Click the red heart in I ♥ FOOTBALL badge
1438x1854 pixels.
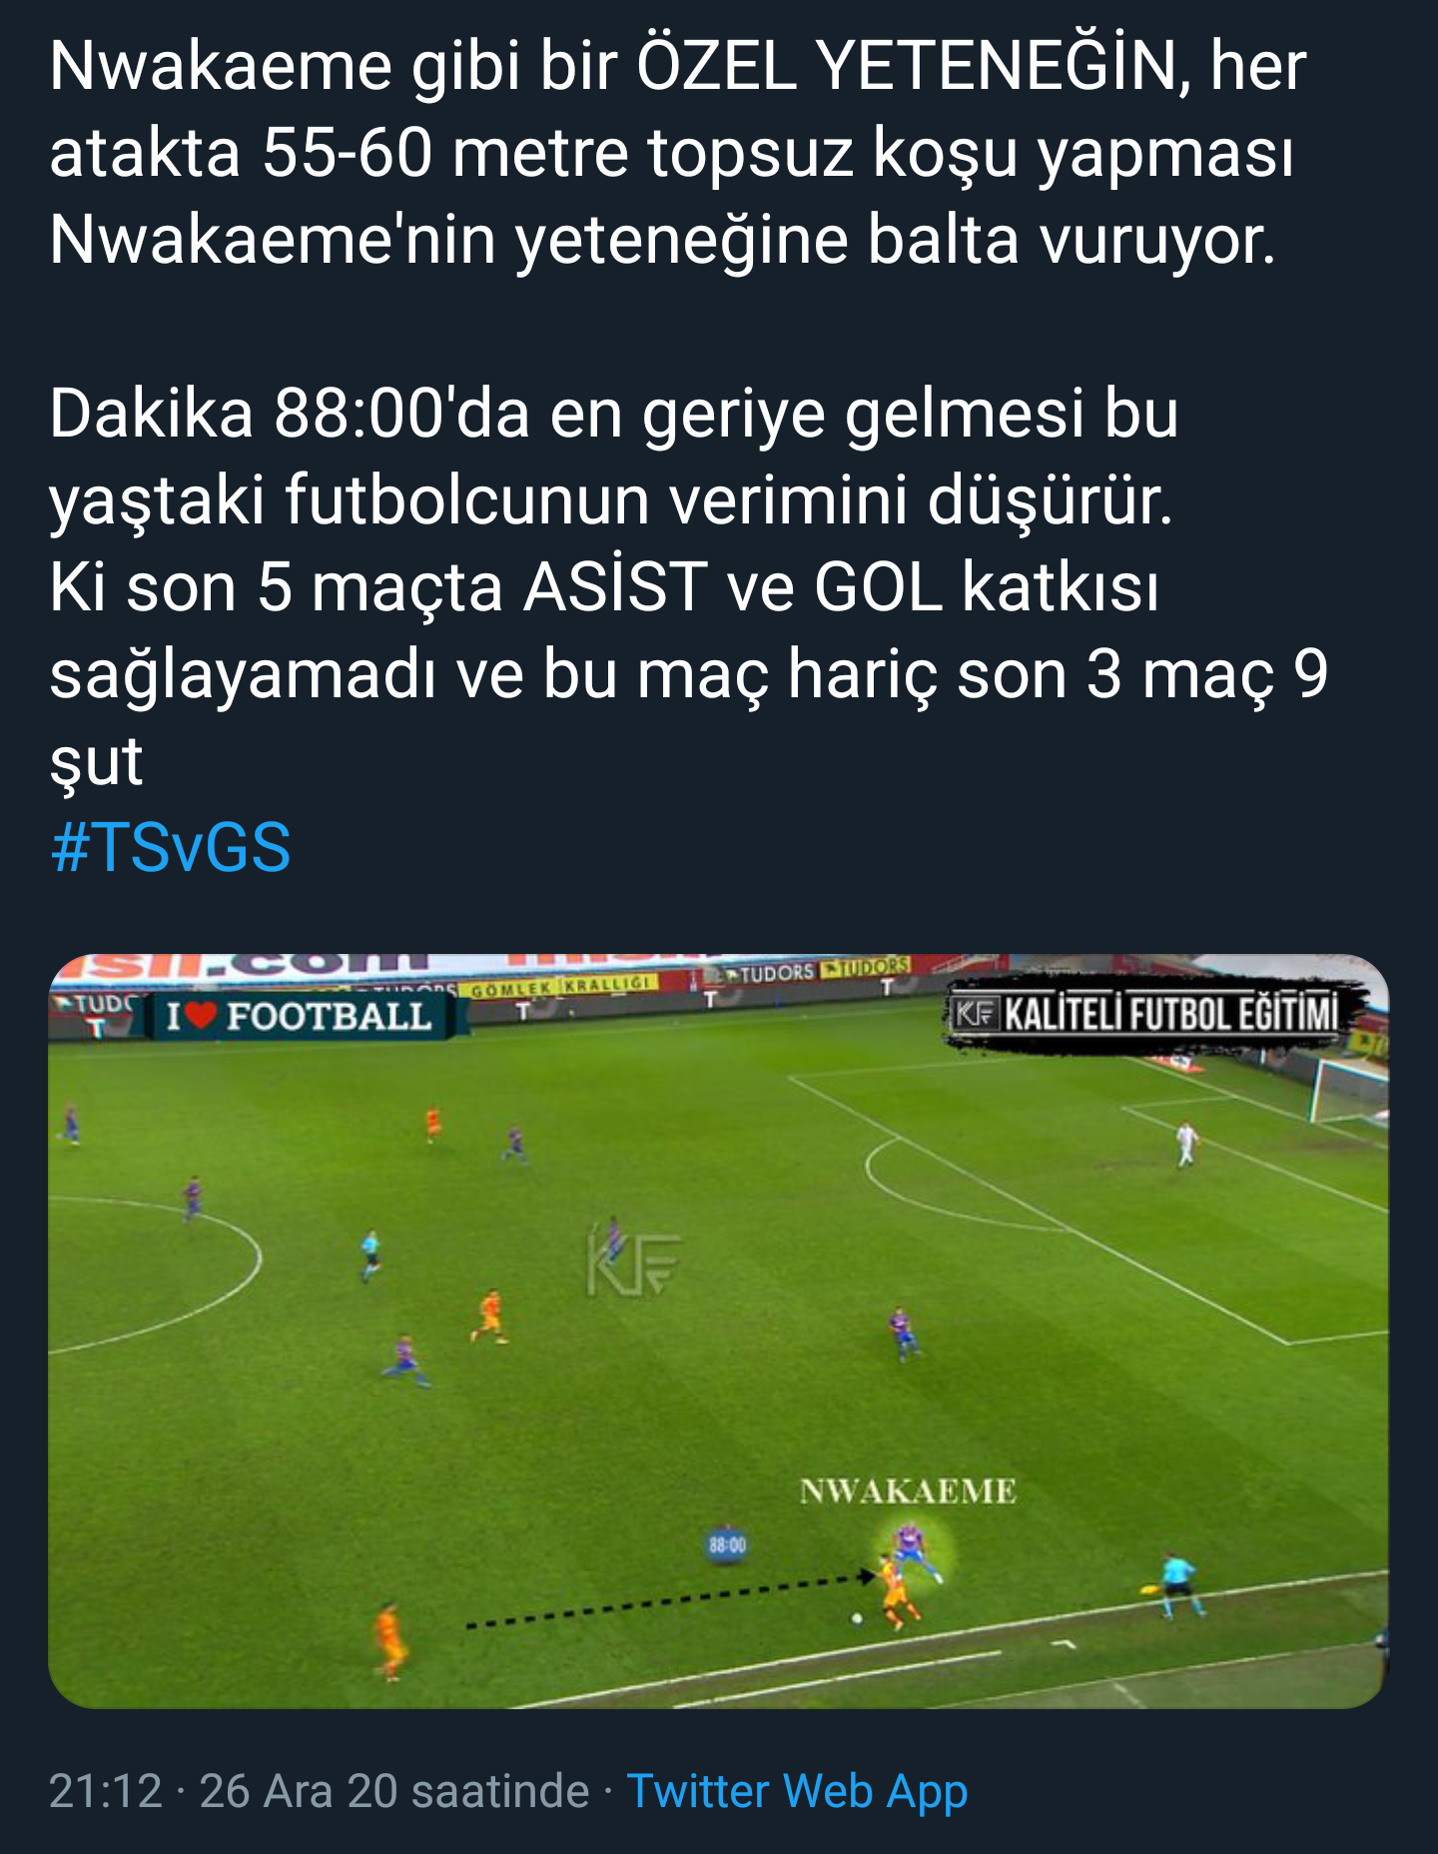pyautogui.click(x=202, y=1016)
